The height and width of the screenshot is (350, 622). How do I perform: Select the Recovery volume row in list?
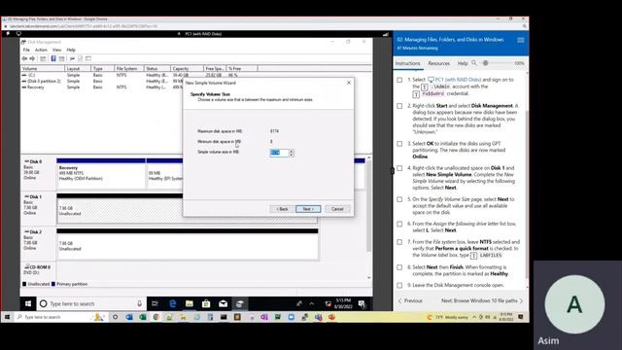101,87
